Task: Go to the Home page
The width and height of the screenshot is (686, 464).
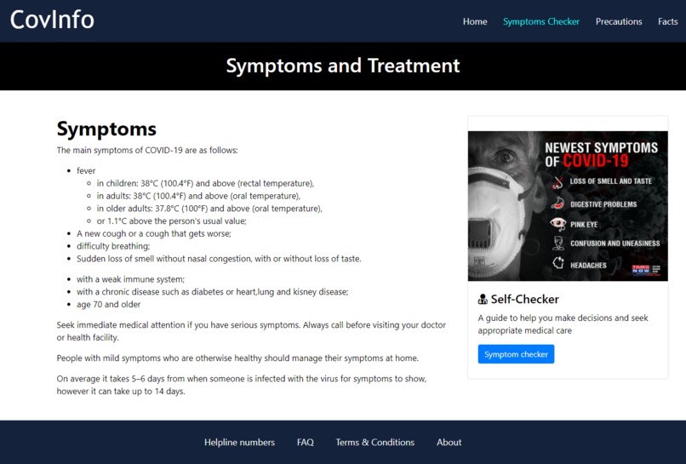Action: (x=475, y=21)
